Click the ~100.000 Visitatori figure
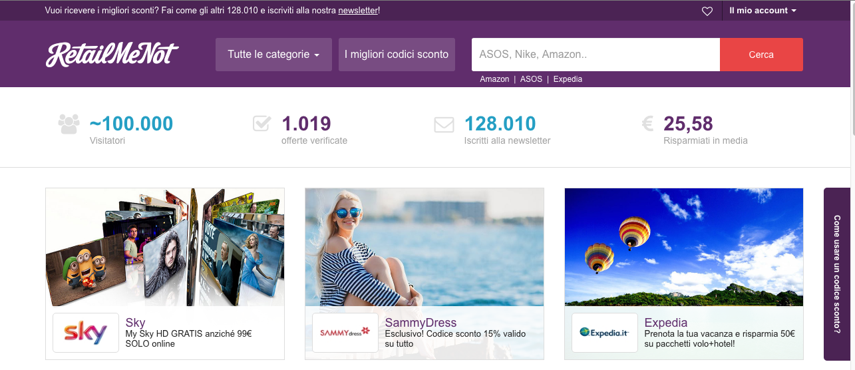This screenshot has height=370, width=855. (x=131, y=124)
